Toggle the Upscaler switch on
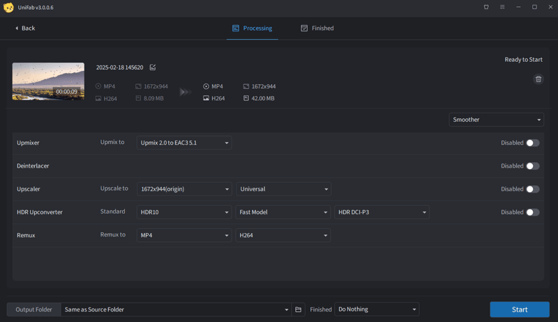 [x=532, y=189]
